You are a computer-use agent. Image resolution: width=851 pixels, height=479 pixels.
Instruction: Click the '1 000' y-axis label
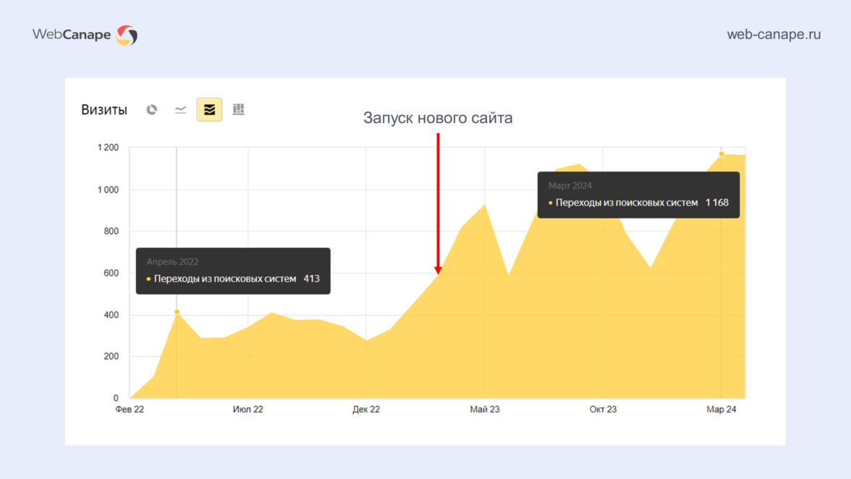coord(108,190)
